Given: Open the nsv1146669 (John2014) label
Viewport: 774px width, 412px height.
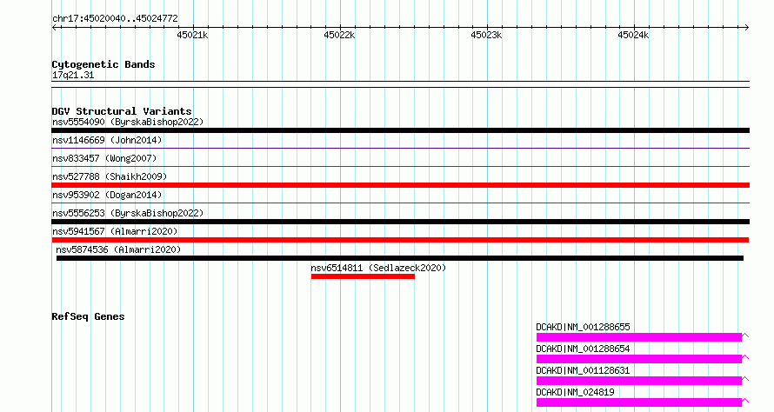Looking at the screenshot, I should (107, 140).
